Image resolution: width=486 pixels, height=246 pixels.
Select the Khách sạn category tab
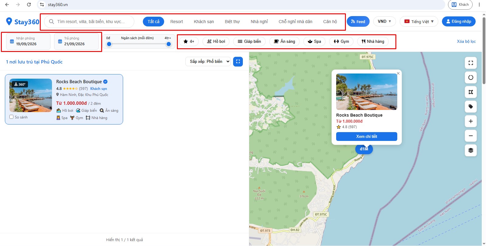coord(204,22)
